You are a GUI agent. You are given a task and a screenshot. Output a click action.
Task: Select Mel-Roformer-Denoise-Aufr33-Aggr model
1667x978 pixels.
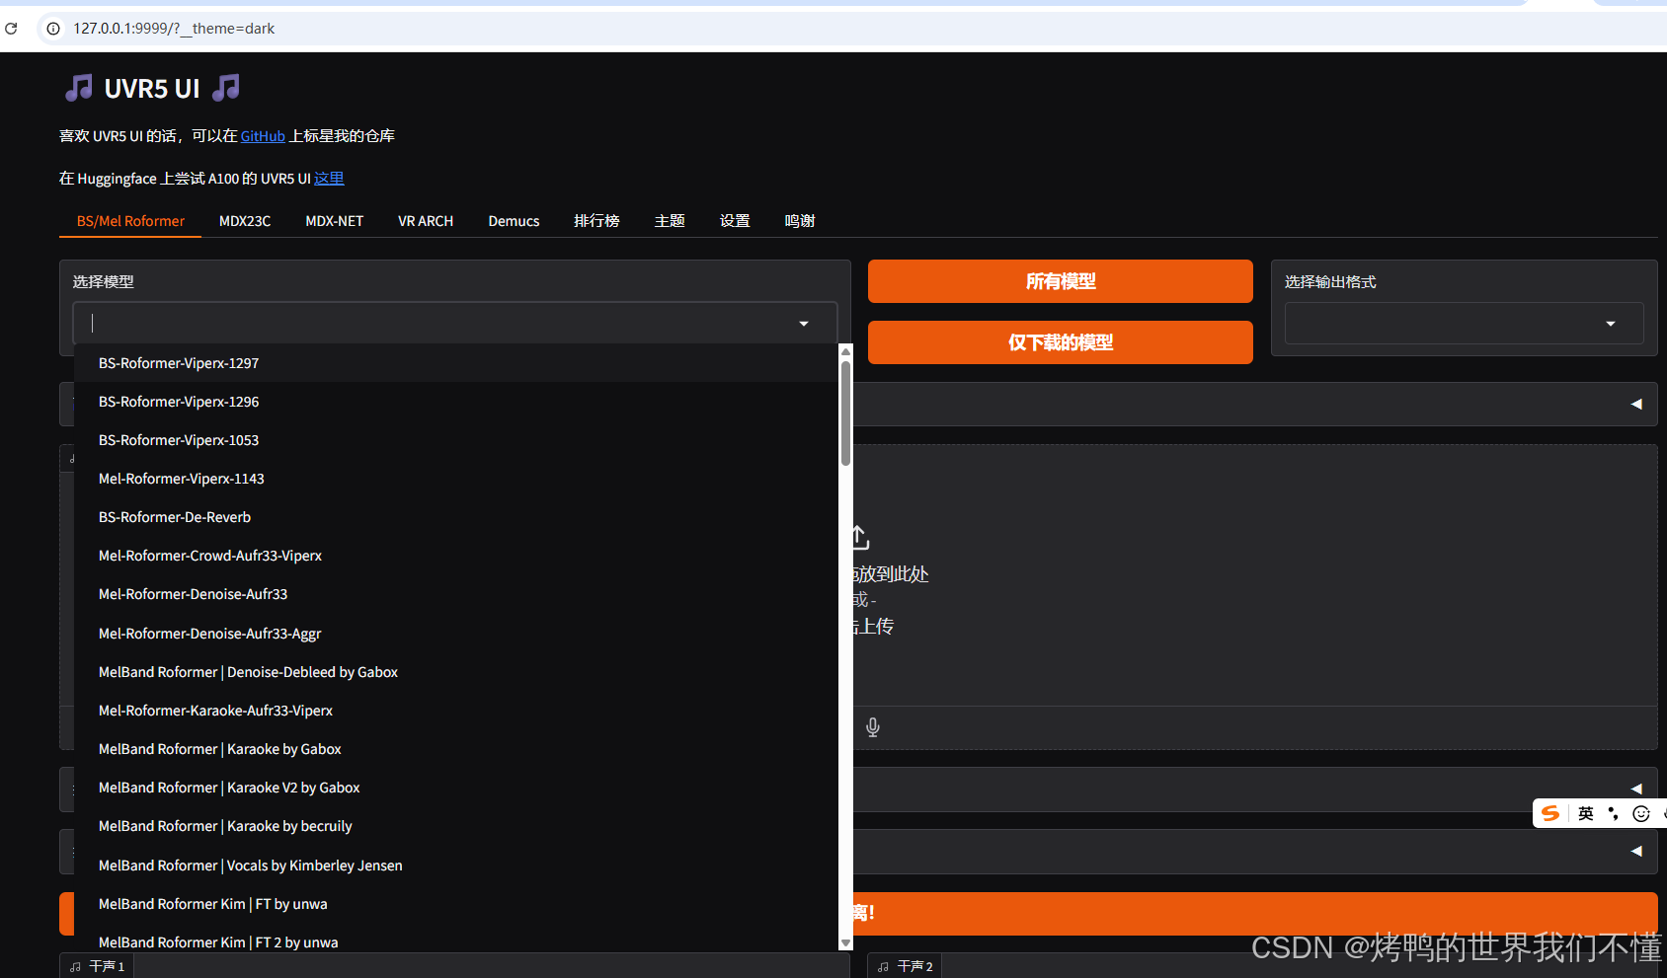456,634
